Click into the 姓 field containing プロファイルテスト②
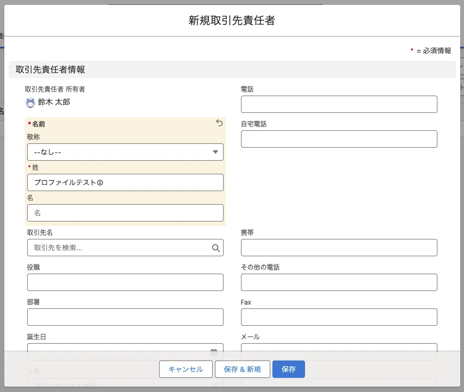The height and width of the screenshot is (392, 464). click(x=125, y=182)
